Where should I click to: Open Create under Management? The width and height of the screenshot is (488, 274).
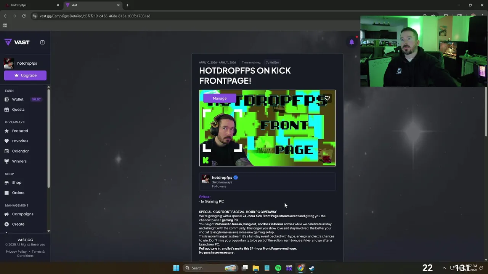click(18, 225)
